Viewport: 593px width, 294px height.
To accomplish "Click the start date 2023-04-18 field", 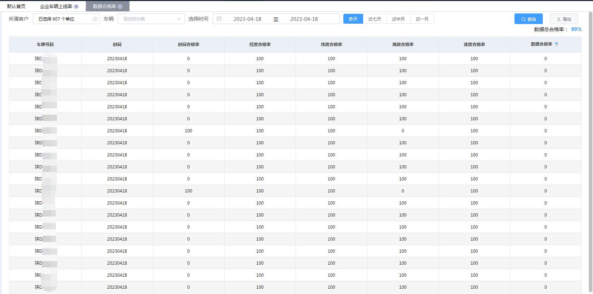I will pyautogui.click(x=248, y=19).
